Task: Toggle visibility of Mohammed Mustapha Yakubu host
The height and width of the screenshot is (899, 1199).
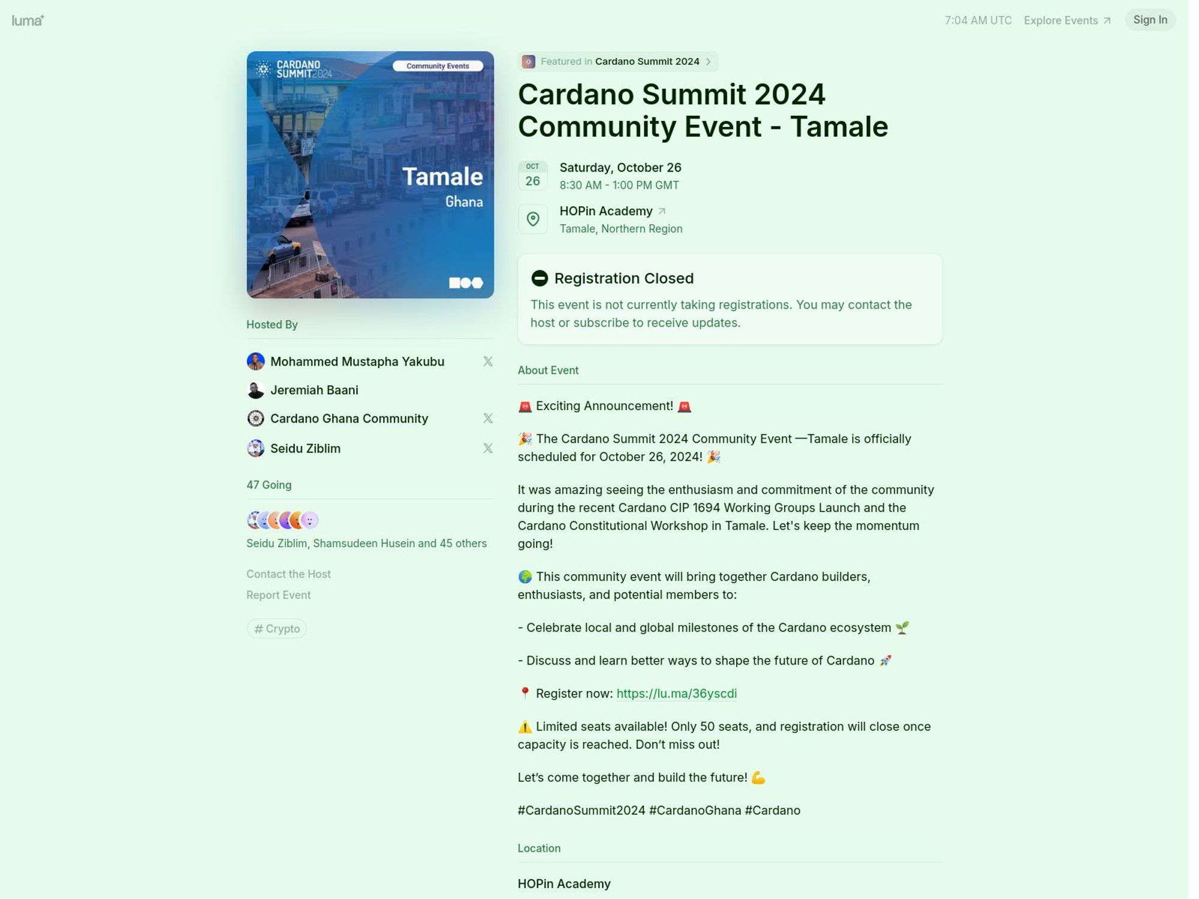Action: 487,361
